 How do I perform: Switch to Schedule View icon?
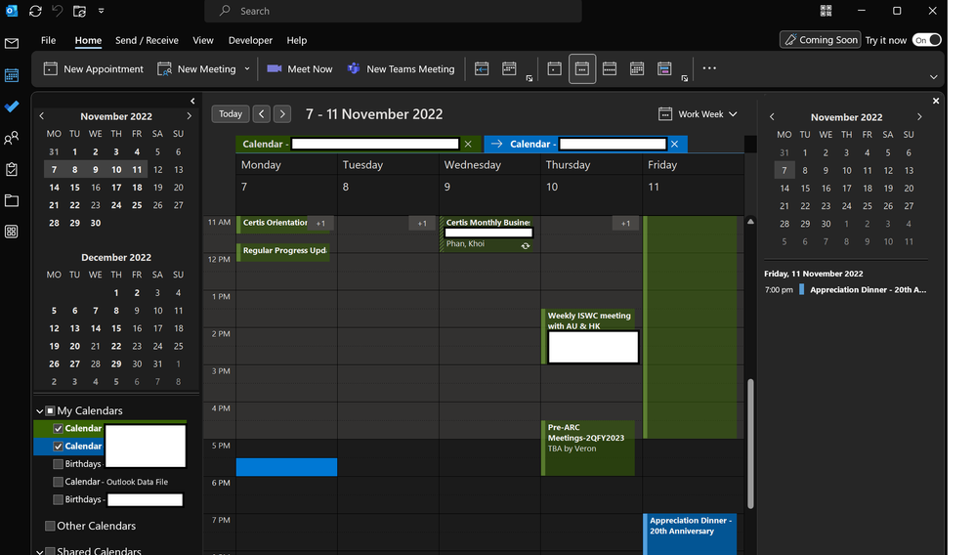click(x=664, y=69)
